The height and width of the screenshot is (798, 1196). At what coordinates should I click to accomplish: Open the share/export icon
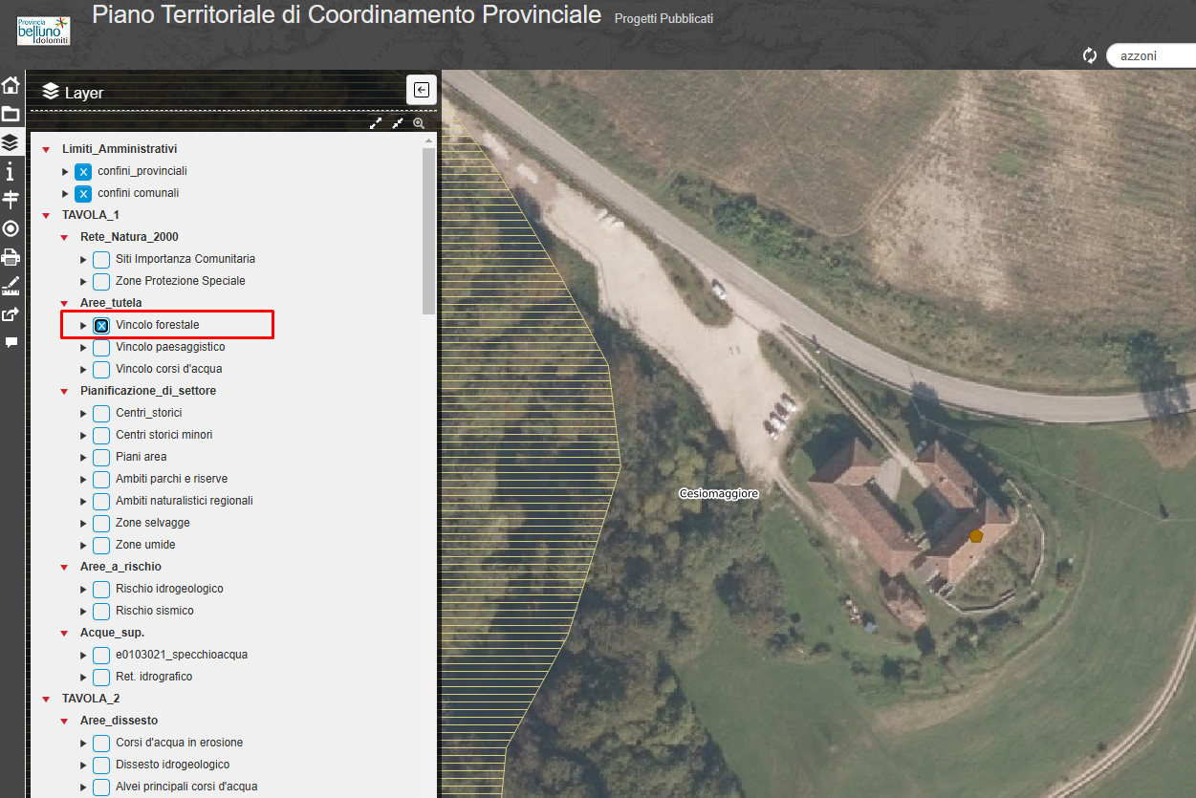(x=11, y=313)
